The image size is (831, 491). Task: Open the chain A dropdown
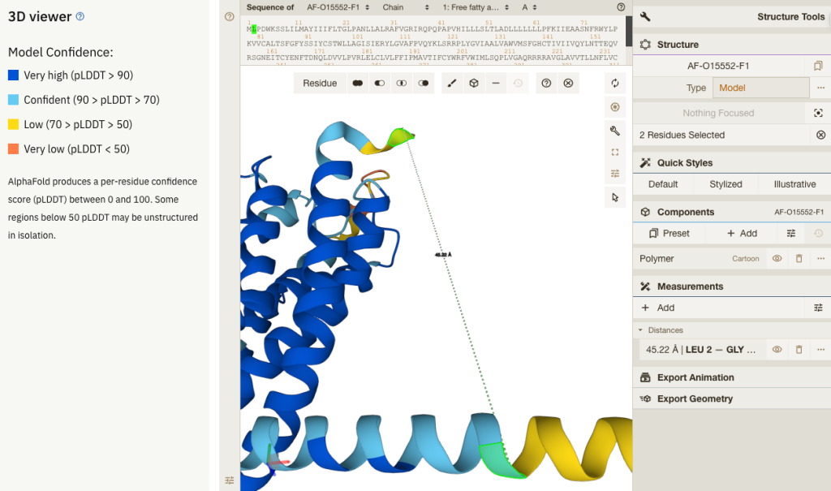(529, 7)
